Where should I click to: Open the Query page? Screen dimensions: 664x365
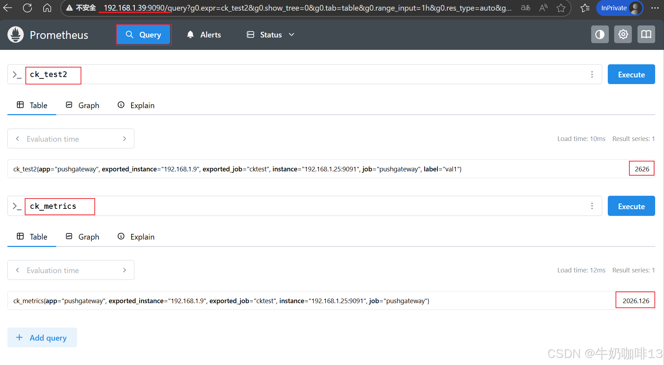tap(144, 35)
